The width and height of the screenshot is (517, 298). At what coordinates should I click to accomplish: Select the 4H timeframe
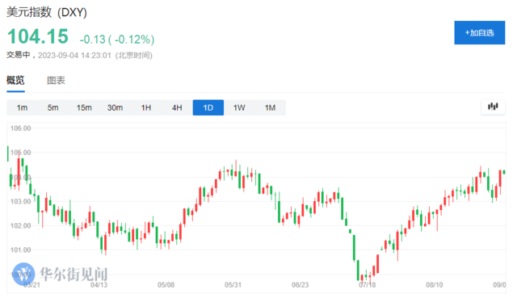(x=177, y=107)
